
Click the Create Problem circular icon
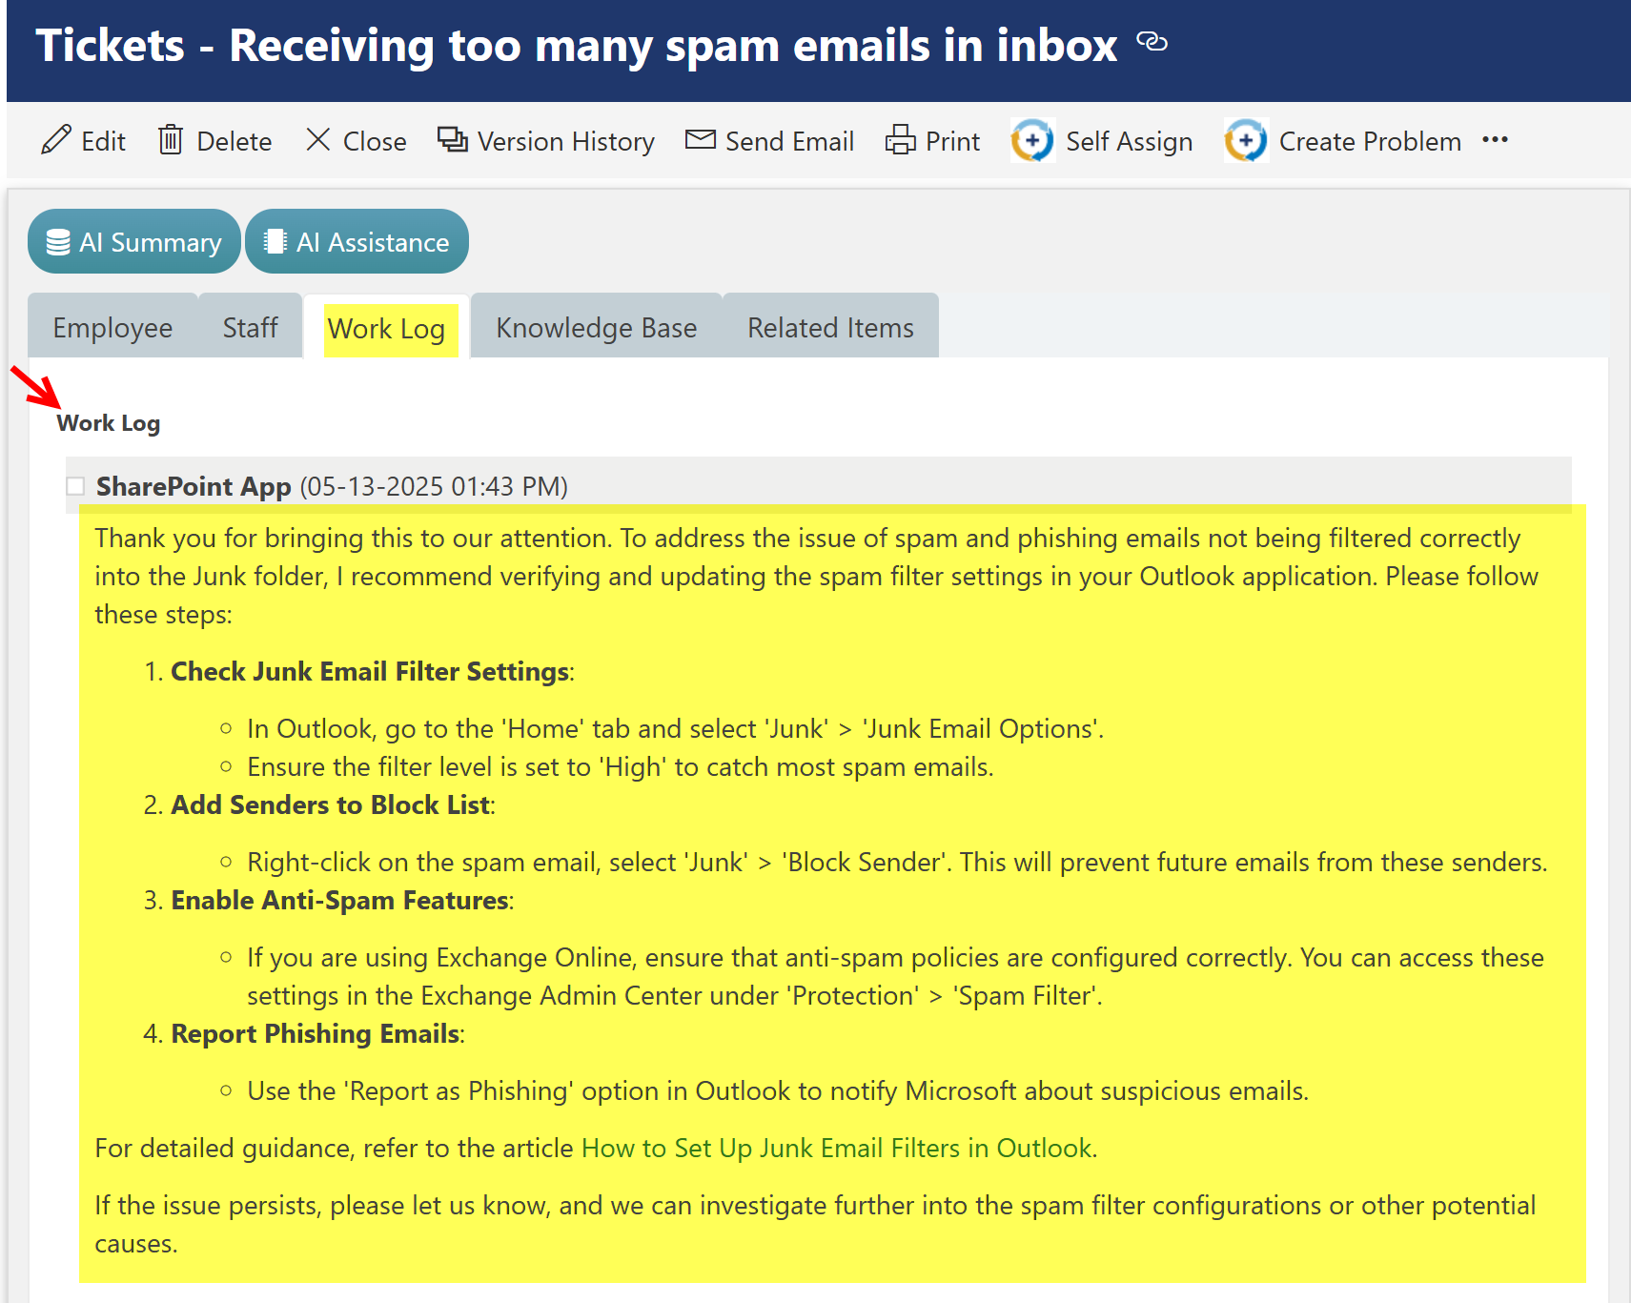tap(1246, 141)
